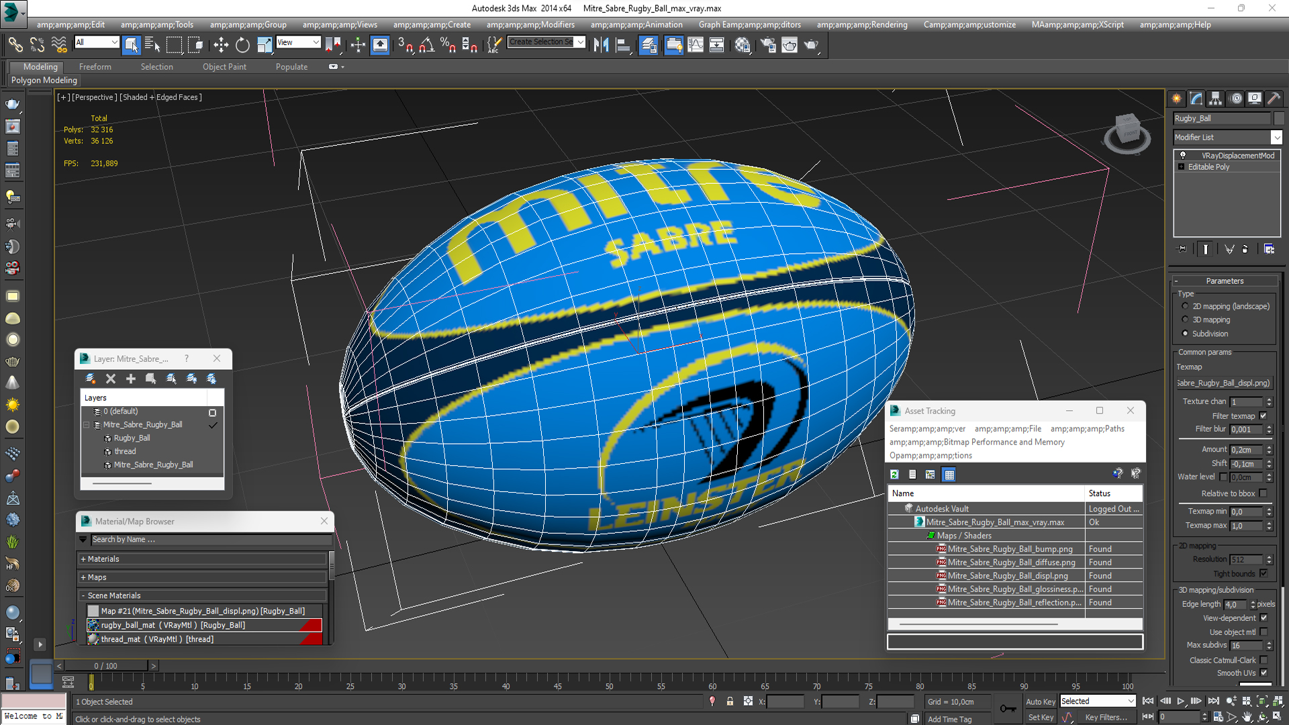
Task: Click rugby_ball_mat red material swatch
Action: (x=312, y=625)
